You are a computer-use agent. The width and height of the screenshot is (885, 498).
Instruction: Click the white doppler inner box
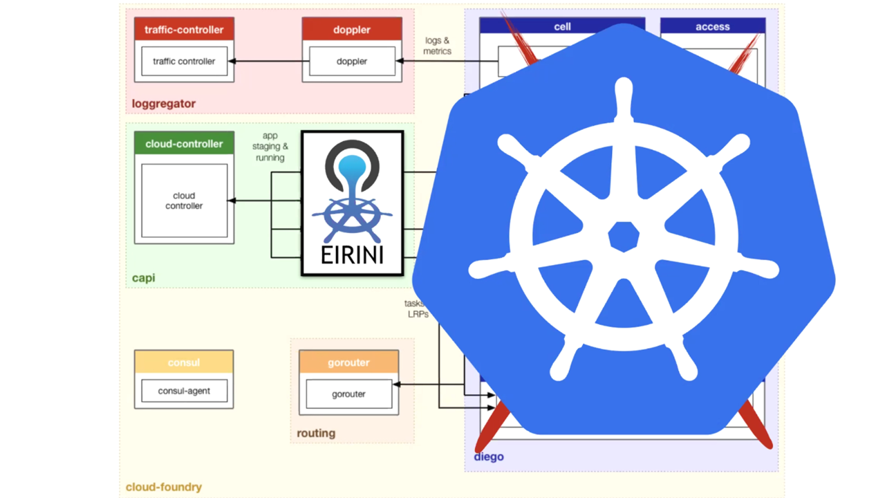352,62
